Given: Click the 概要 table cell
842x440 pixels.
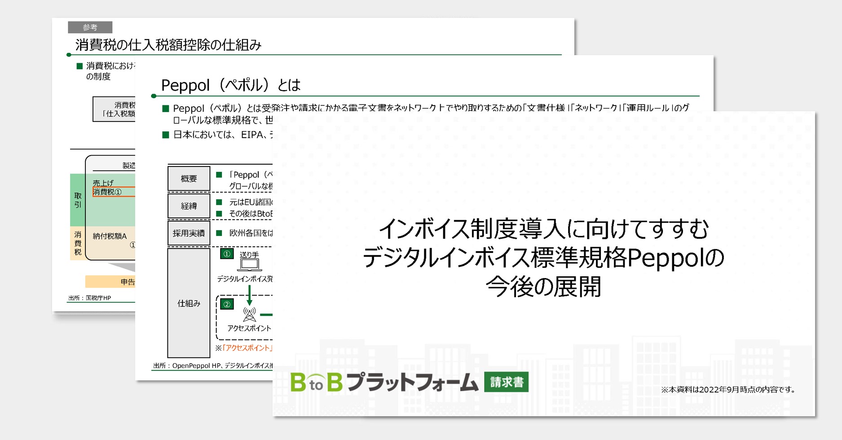Looking at the screenshot, I should click(189, 179).
